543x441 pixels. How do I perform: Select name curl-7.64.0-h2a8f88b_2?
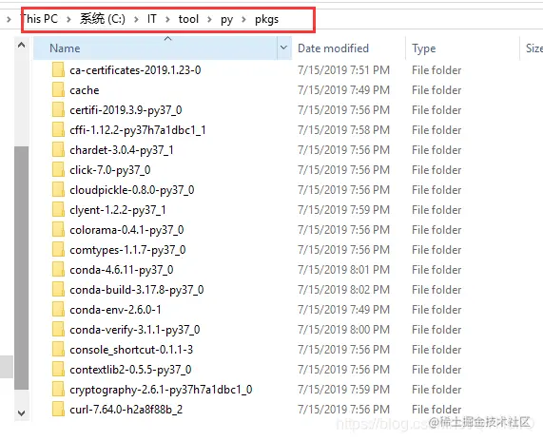tap(126, 410)
